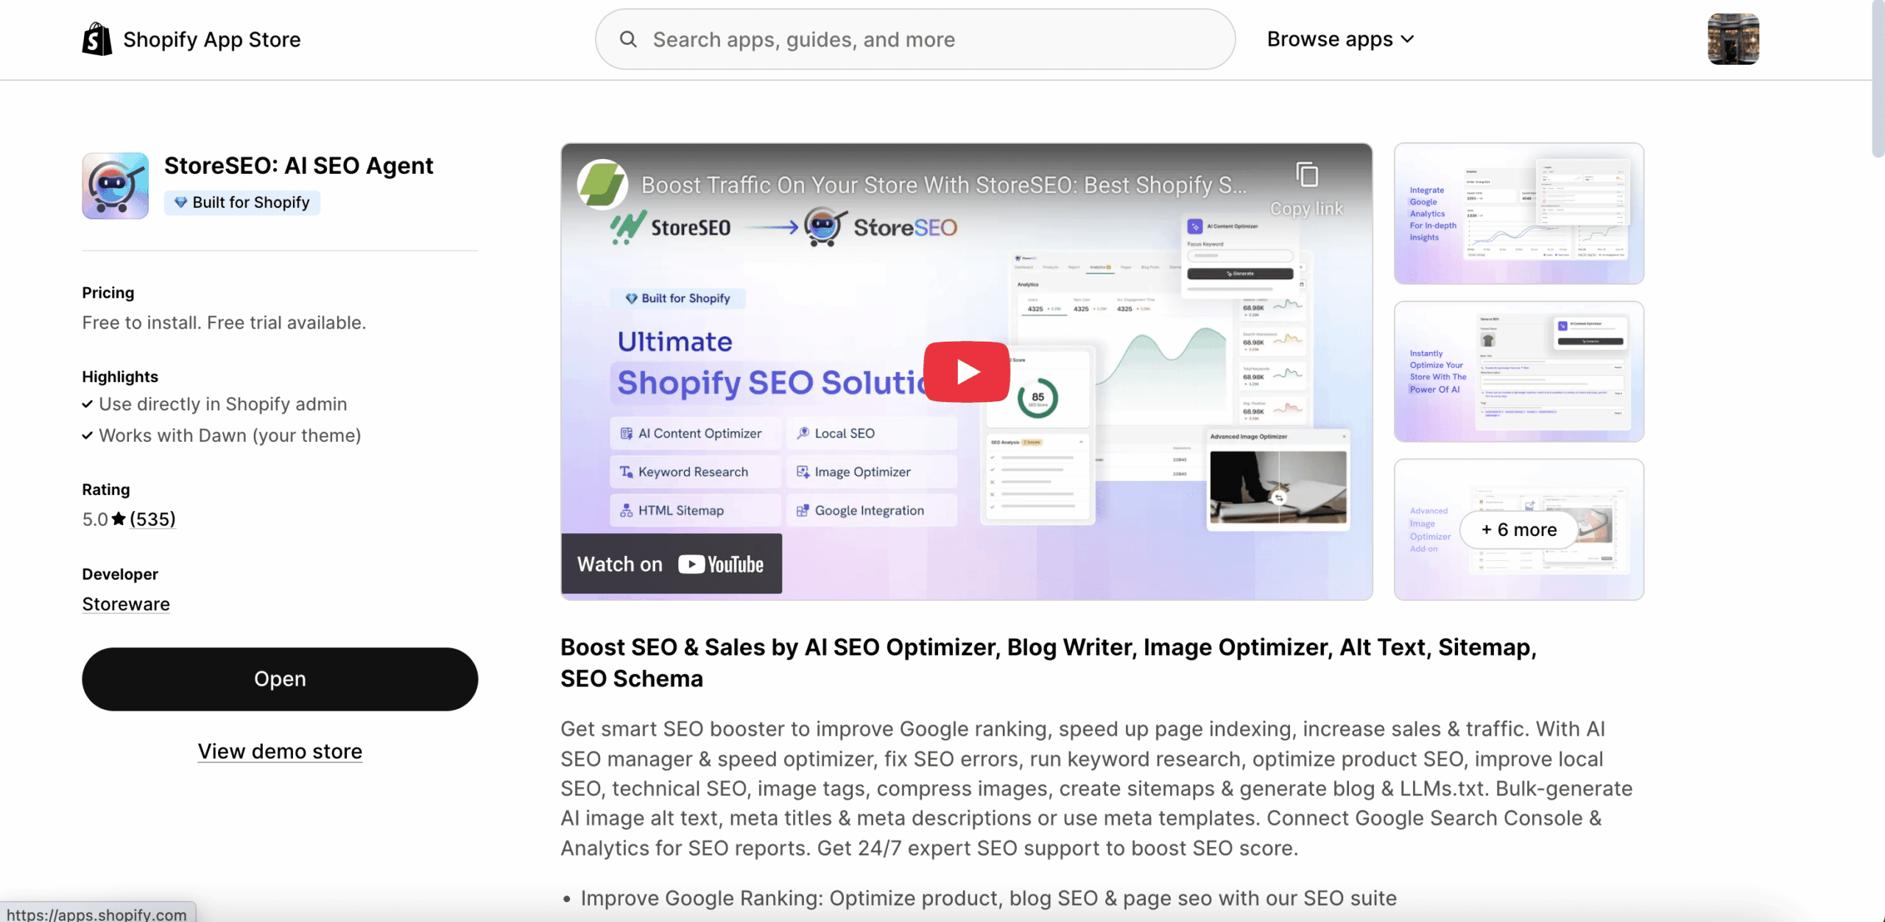Click the Copy link icon on the video
The height and width of the screenshot is (922, 1885).
[x=1308, y=173]
